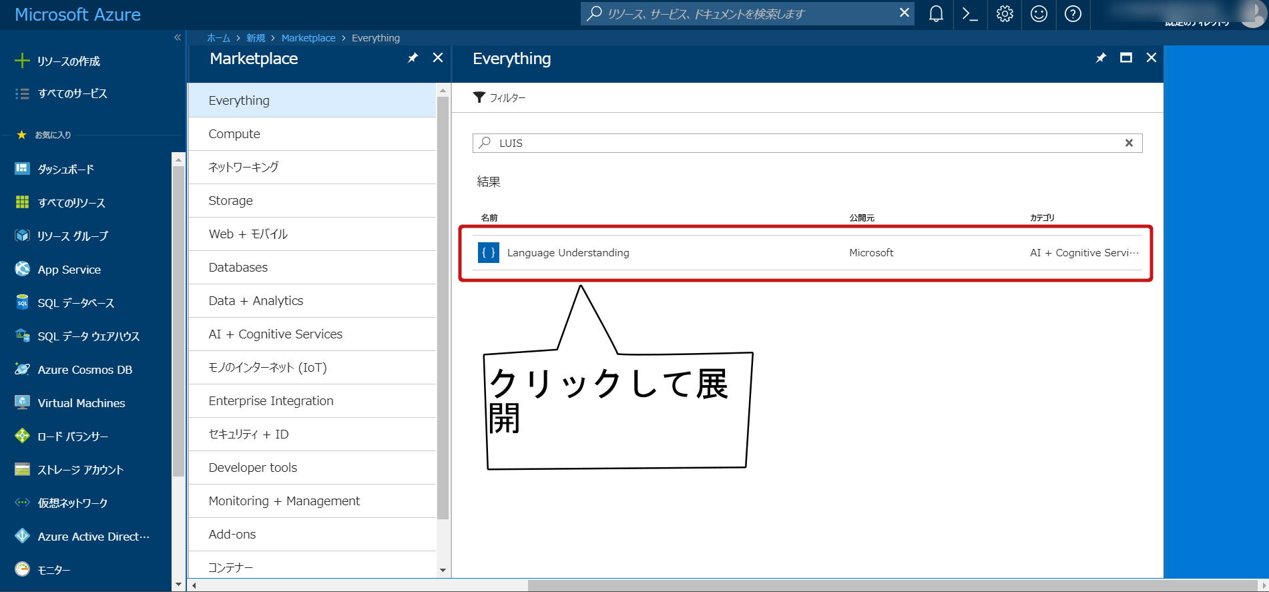Open the ロード バランサー icon
The image size is (1269, 592).
click(22, 436)
